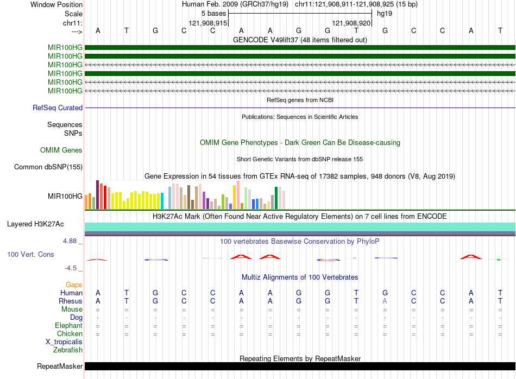
Task: Open 100 vertebrates Basewise Conservation by PhyloP
Action: tap(300, 242)
